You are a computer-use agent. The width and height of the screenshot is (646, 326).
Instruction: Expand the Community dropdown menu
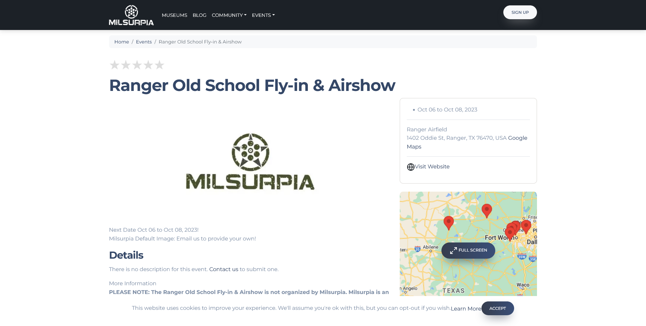(x=229, y=15)
